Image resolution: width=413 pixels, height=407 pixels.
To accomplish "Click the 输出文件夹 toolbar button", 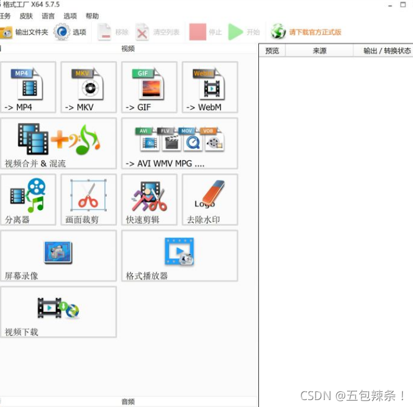I will pyautogui.click(x=25, y=32).
